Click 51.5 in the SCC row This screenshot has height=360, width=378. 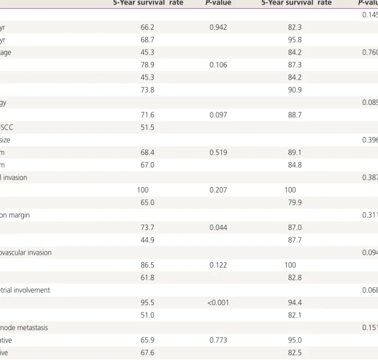click(x=147, y=127)
